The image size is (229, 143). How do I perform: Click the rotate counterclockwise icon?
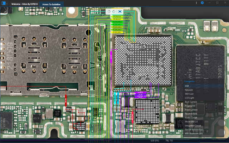coord(109,11)
